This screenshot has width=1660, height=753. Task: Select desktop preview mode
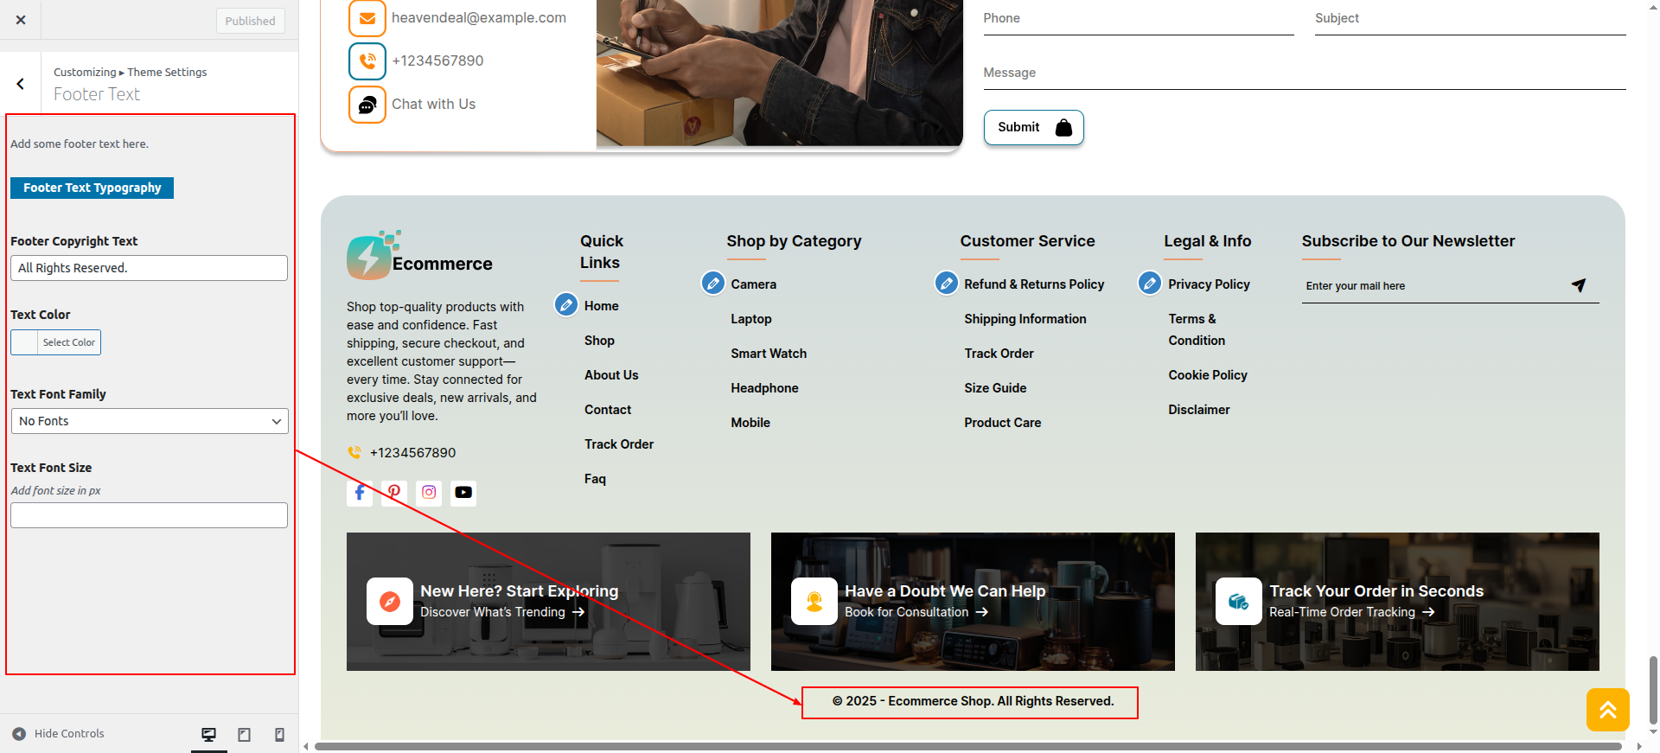(x=208, y=734)
